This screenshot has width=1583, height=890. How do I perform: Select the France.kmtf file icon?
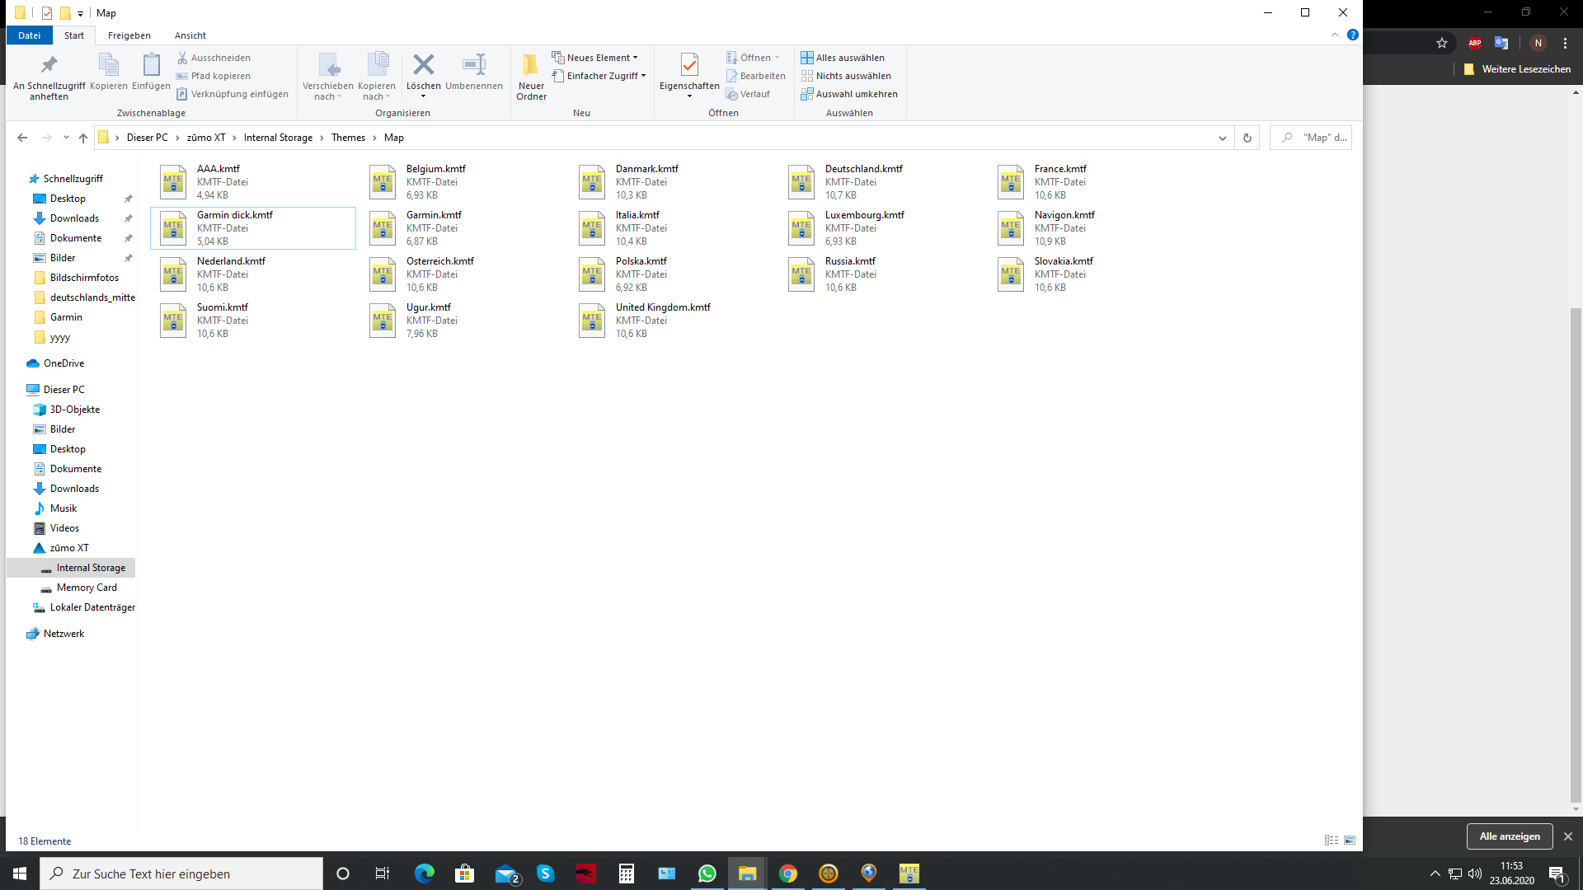coord(1011,182)
